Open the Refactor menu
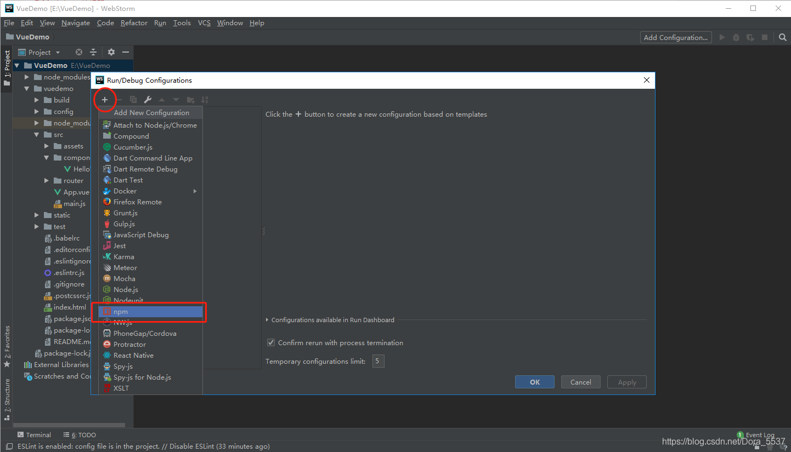The width and height of the screenshot is (791, 452). (x=134, y=23)
